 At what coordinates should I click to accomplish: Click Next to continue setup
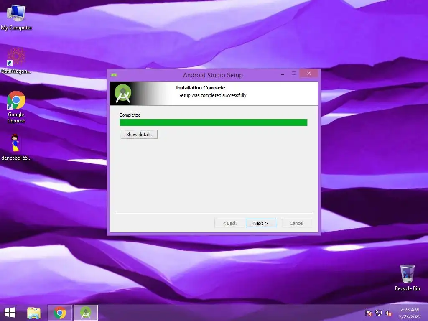click(261, 223)
